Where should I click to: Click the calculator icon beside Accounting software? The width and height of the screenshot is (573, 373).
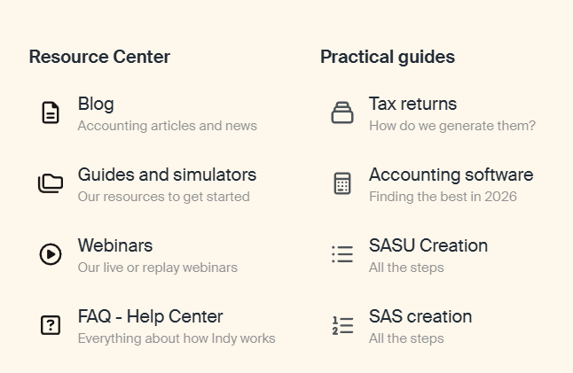(x=342, y=183)
